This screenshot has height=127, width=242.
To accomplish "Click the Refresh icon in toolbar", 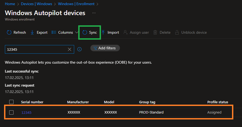I will tap(9, 32).
